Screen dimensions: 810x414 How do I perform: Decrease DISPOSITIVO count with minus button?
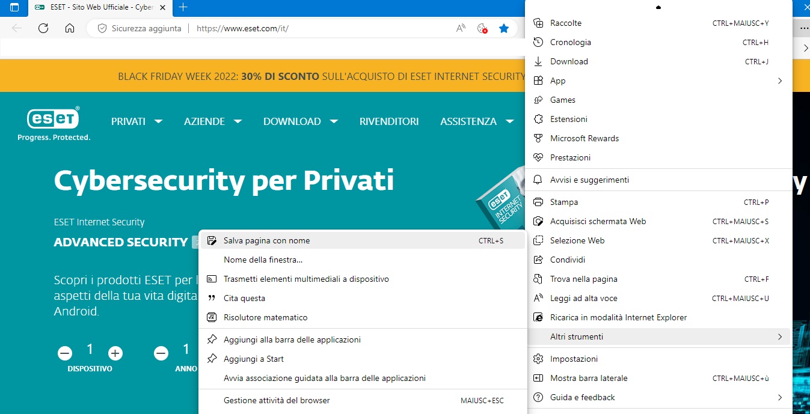point(65,353)
